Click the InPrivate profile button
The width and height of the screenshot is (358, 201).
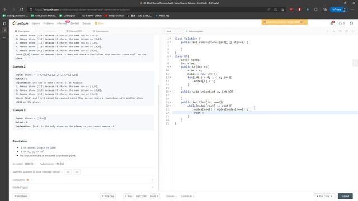point(339,9)
